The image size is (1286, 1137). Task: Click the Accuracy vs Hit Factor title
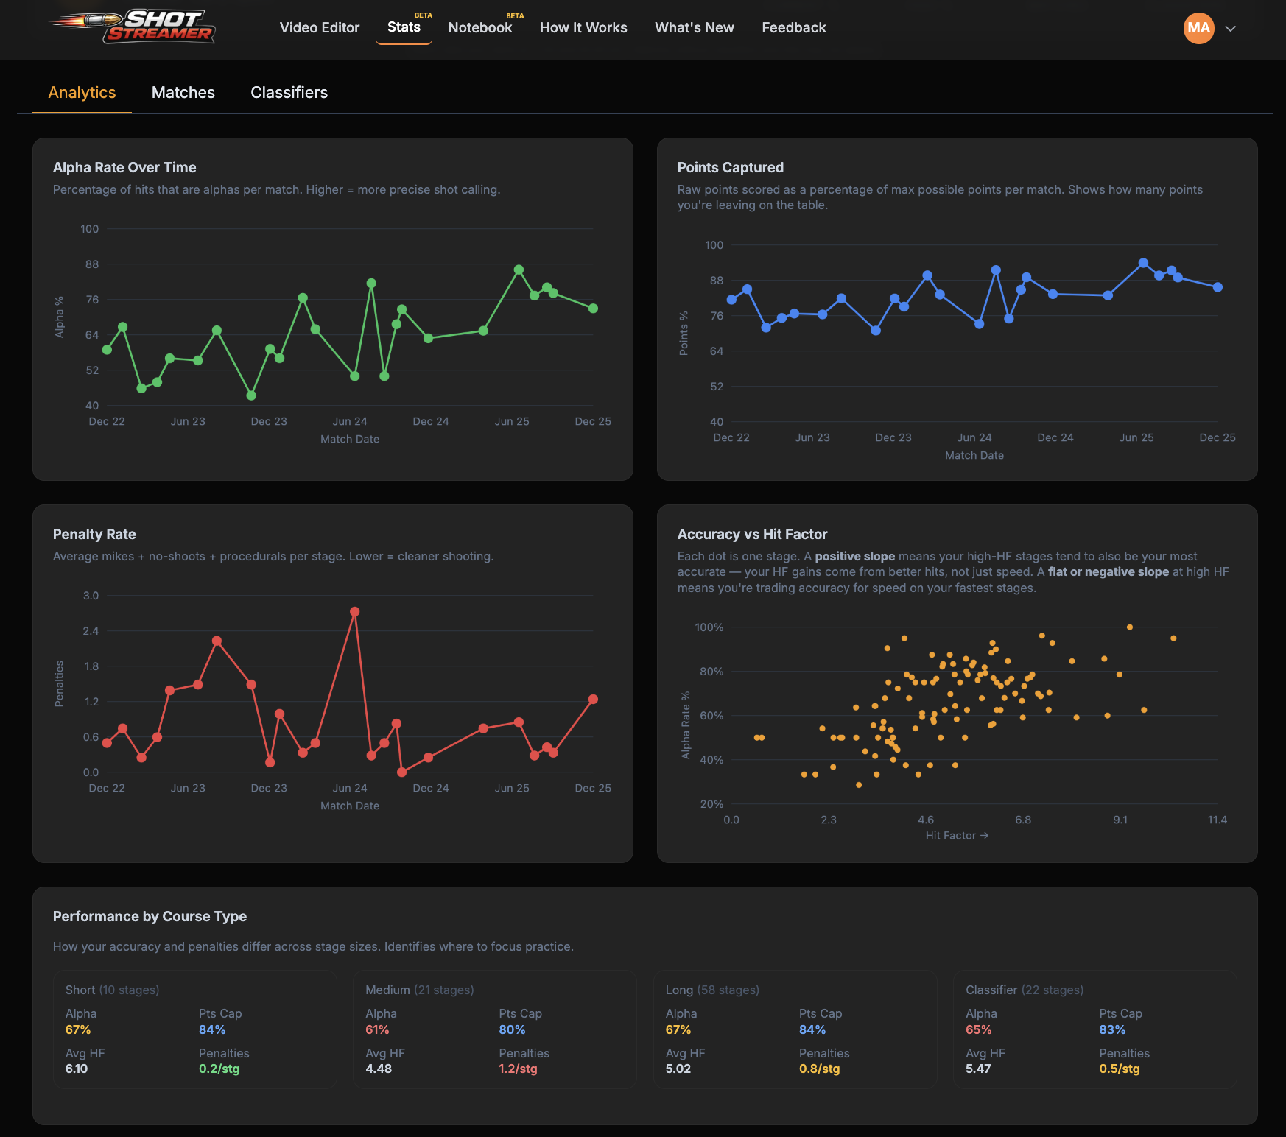pyautogui.click(x=752, y=534)
